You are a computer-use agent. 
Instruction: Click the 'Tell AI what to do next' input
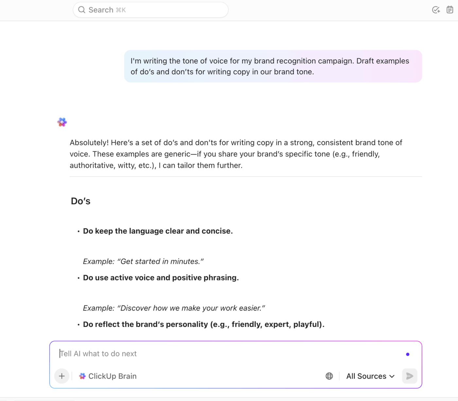pos(196,354)
